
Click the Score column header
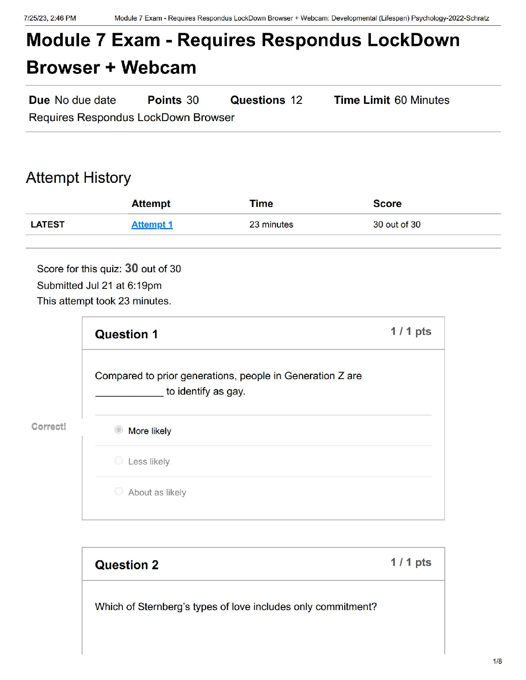(x=387, y=203)
